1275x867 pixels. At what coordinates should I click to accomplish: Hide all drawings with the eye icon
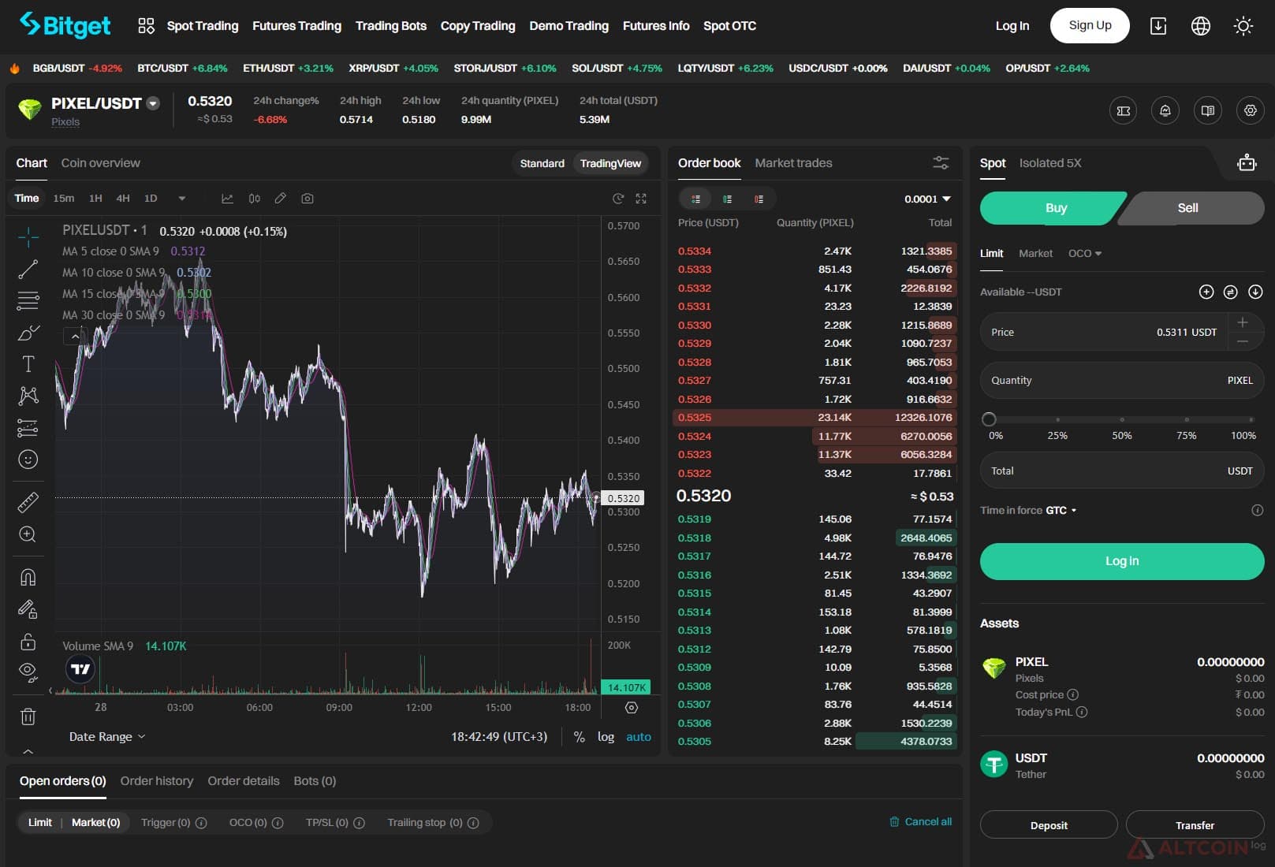pyautogui.click(x=28, y=672)
